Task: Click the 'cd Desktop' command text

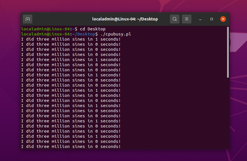Action: [93, 29]
